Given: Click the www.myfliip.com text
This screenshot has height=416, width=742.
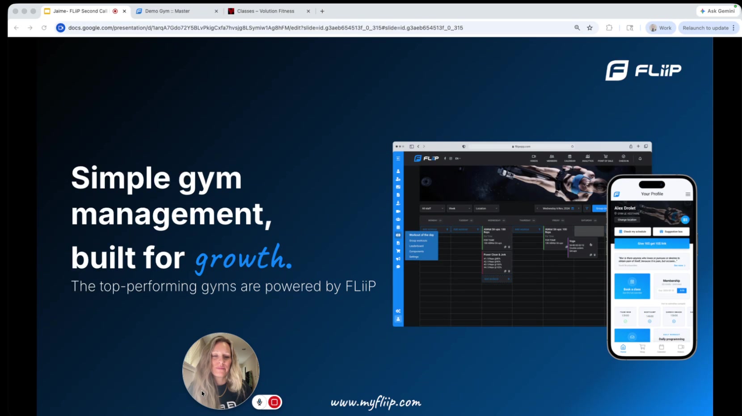Looking at the screenshot, I should (376, 403).
